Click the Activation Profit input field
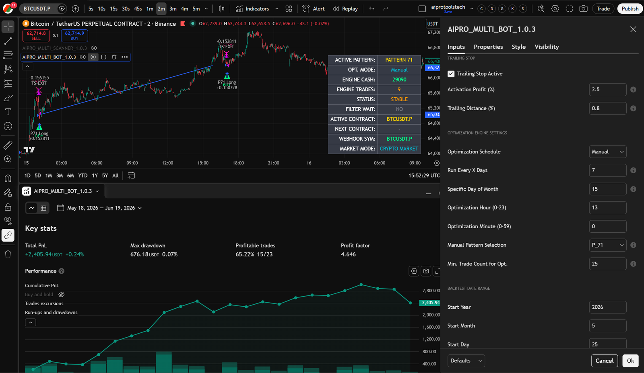The height and width of the screenshot is (373, 644). pos(608,90)
